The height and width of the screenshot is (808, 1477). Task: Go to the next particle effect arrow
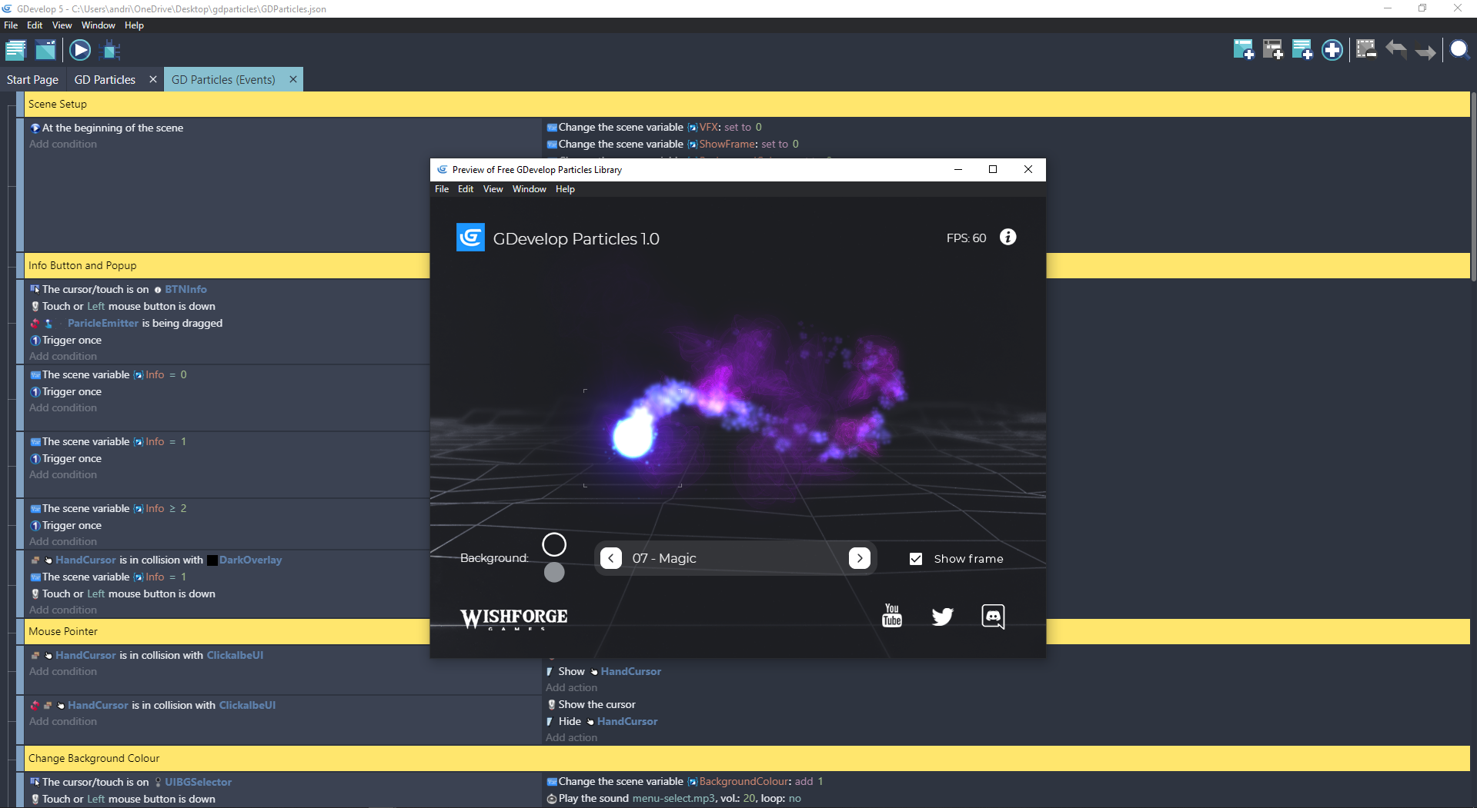tap(859, 559)
